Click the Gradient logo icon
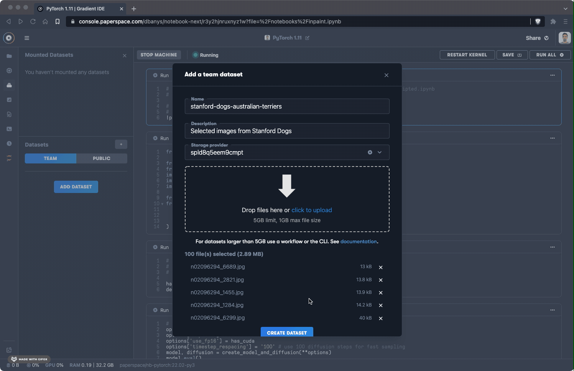Image resolution: width=574 pixels, height=371 pixels. [x=9, y=38]
